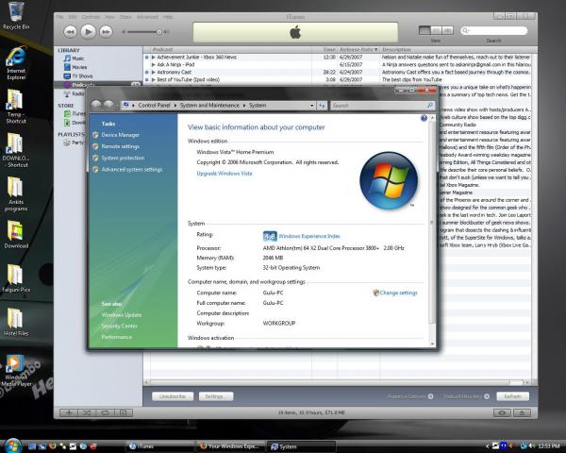Toggle iTunes browser eye button
This screenshot has height=453, width=566.
(x=502, y=412)
